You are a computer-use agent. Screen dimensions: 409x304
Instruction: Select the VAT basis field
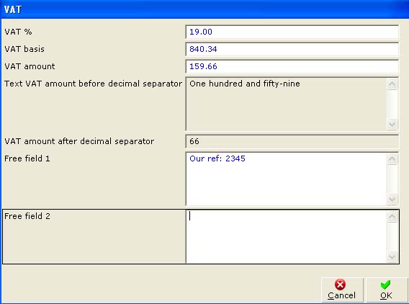pos(292,49)
